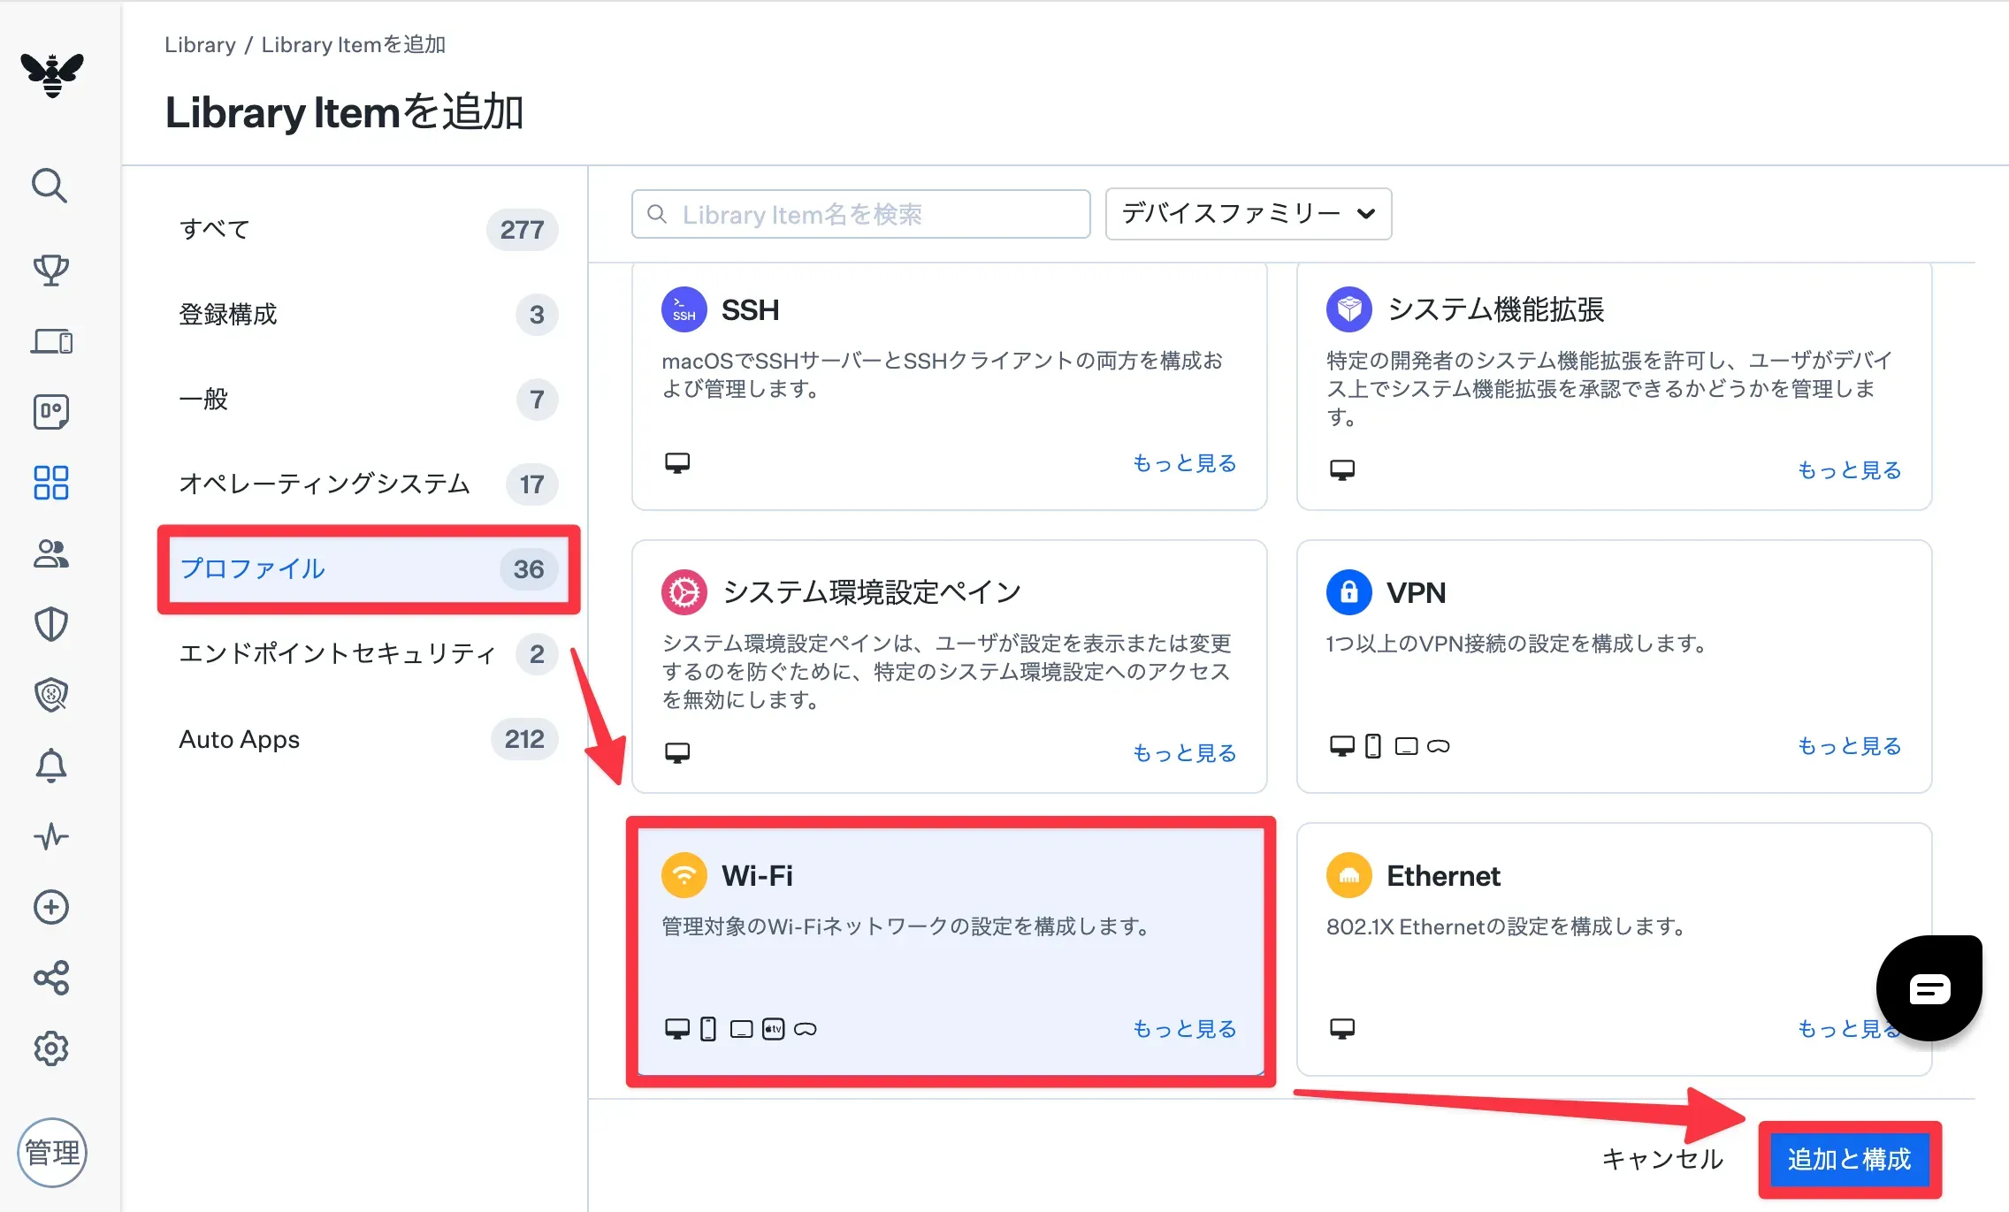Click the 追加と構成 button

click(x=1849, y=1159)
